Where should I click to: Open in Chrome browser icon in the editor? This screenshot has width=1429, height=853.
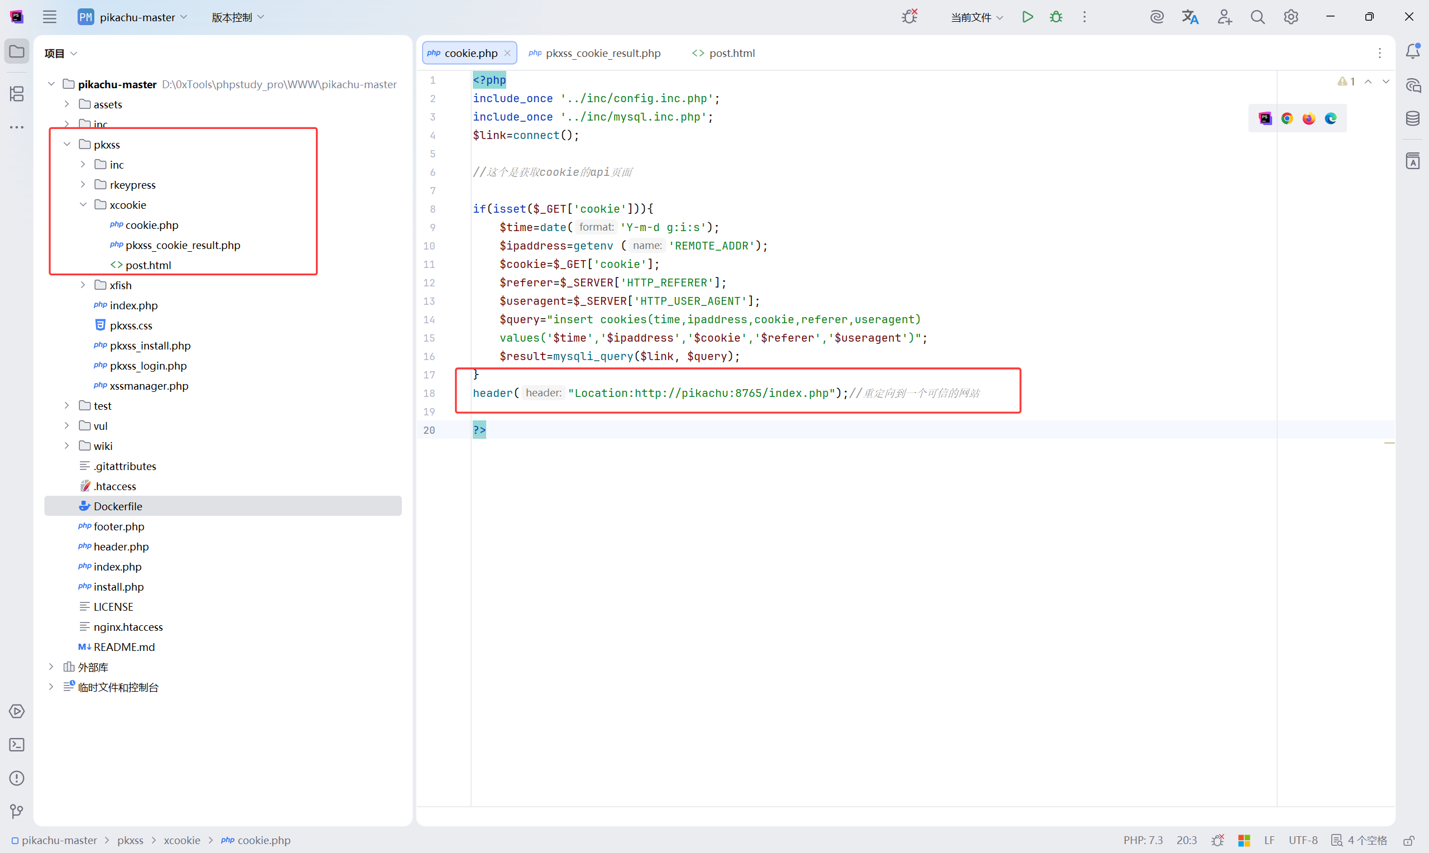pyautogui.click(x=1287, y=118)
